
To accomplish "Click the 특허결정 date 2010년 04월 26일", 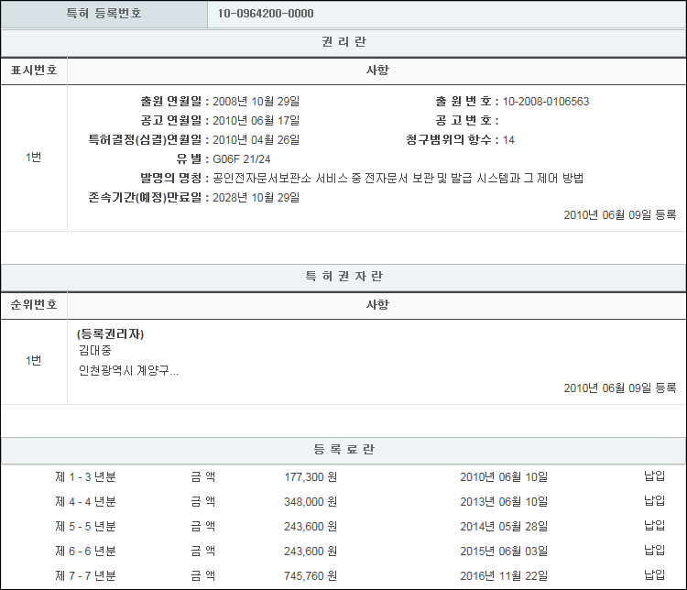I will click(256, 139).
